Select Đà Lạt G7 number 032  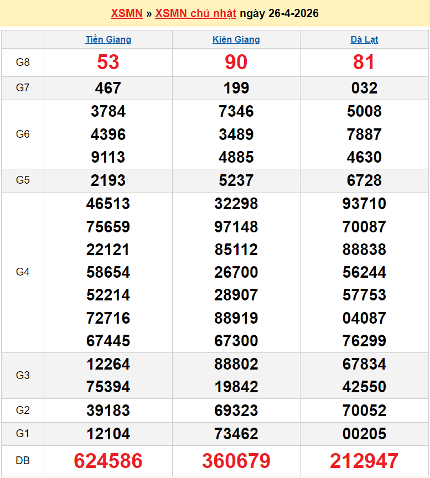(364, 88)
